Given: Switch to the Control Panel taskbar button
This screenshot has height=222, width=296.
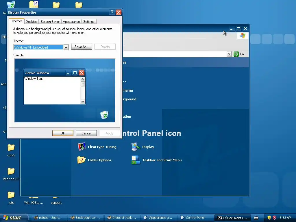Looking at the screenshot, I should [x=196, y=218].
